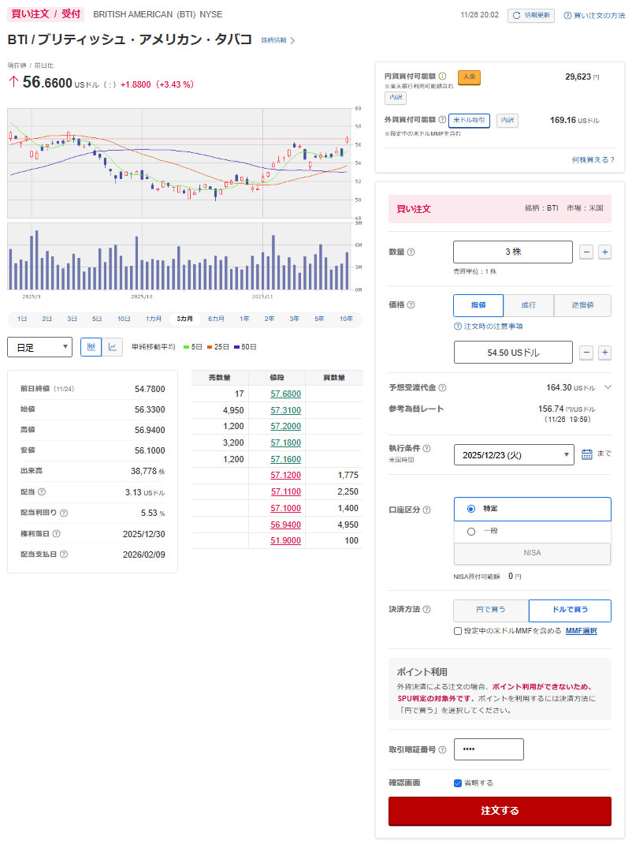Click in the 取引暗証番号 password field
Screen dimensions: 632x844
tap(489, 749)
